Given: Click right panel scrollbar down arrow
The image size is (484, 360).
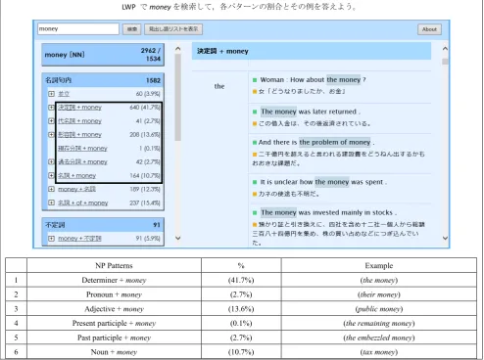Looking at the screenshot, I should click(445, 238).
